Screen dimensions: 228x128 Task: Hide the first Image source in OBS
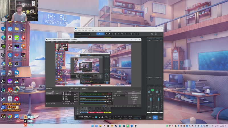coord(75,96)
